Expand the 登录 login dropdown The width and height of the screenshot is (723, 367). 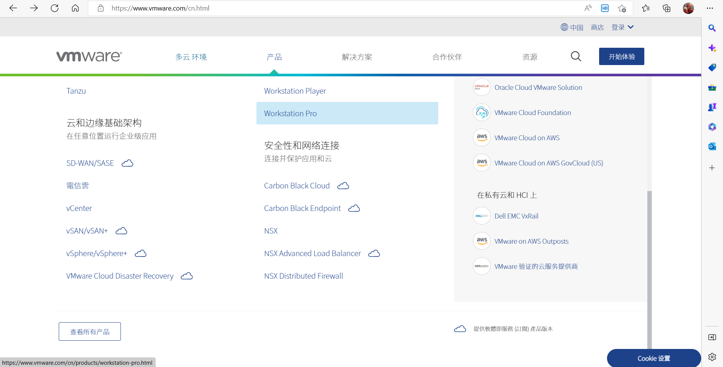[622, 27]
